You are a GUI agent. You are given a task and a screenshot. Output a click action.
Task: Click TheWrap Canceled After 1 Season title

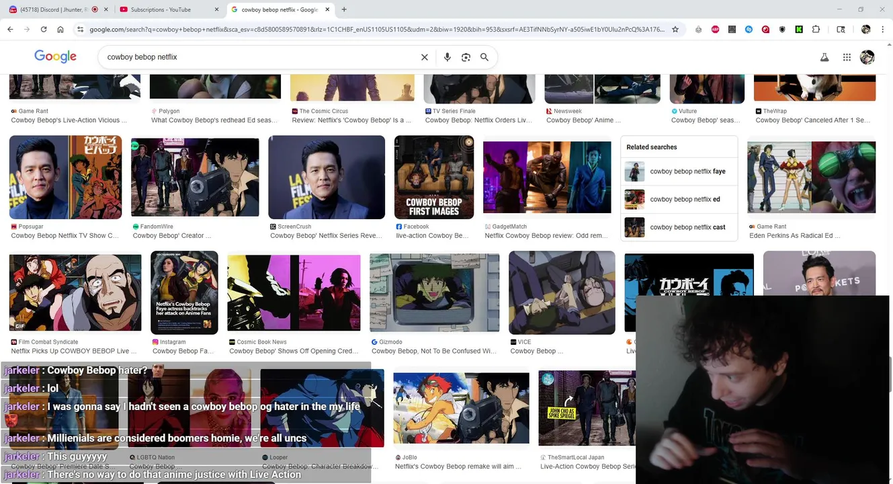(812, 120)
